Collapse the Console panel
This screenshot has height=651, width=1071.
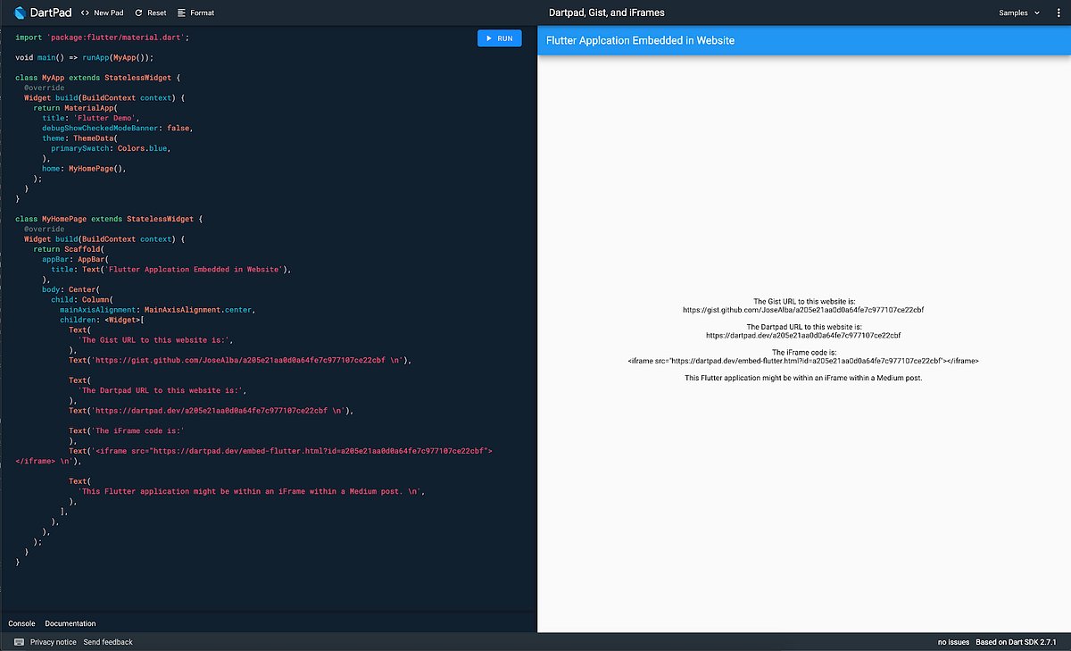(x=21, y=622)
